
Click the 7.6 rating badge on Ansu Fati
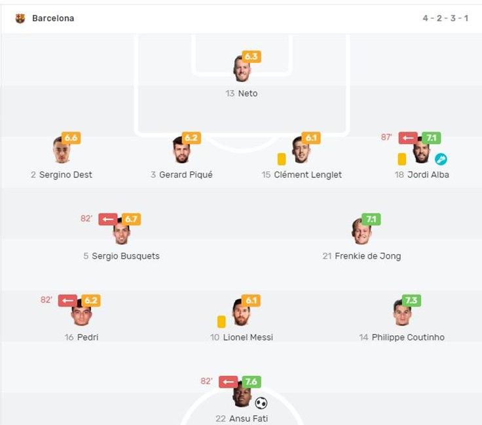[x=251, y=382]
